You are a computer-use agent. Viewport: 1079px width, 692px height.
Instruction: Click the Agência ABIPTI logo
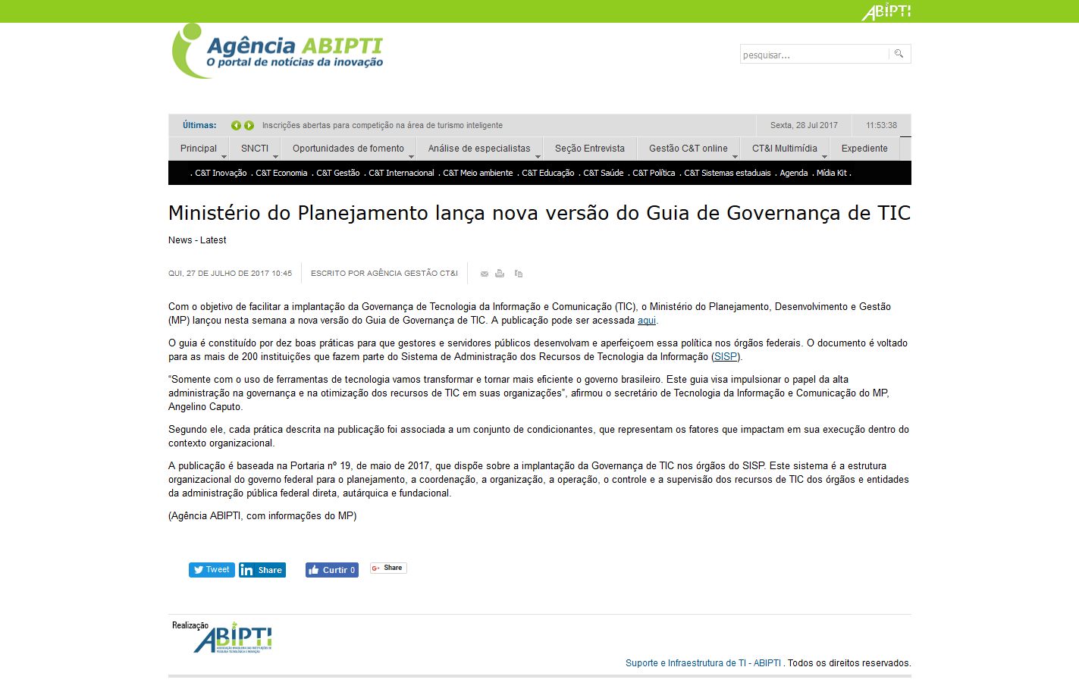click(x=278, y=51)
